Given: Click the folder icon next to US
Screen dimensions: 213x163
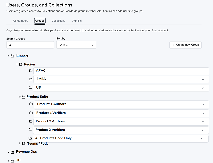Looking at the screenshot, I should coord(31,88).
